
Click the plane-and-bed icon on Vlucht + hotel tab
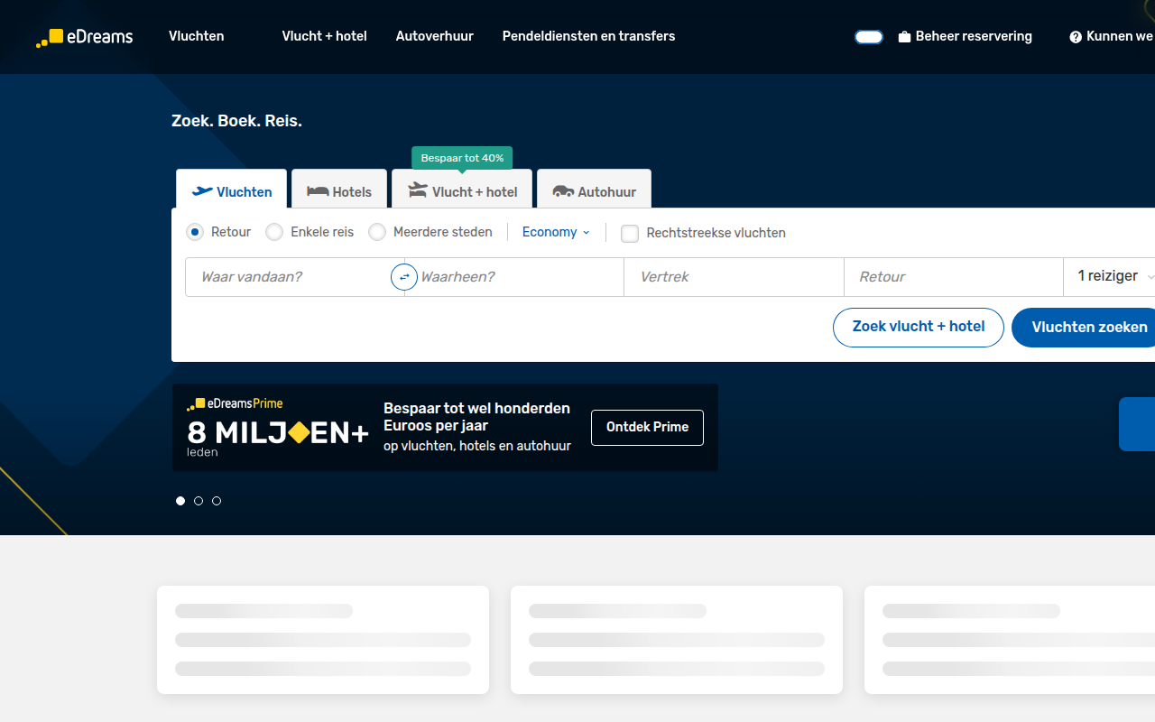coord(417,190)
